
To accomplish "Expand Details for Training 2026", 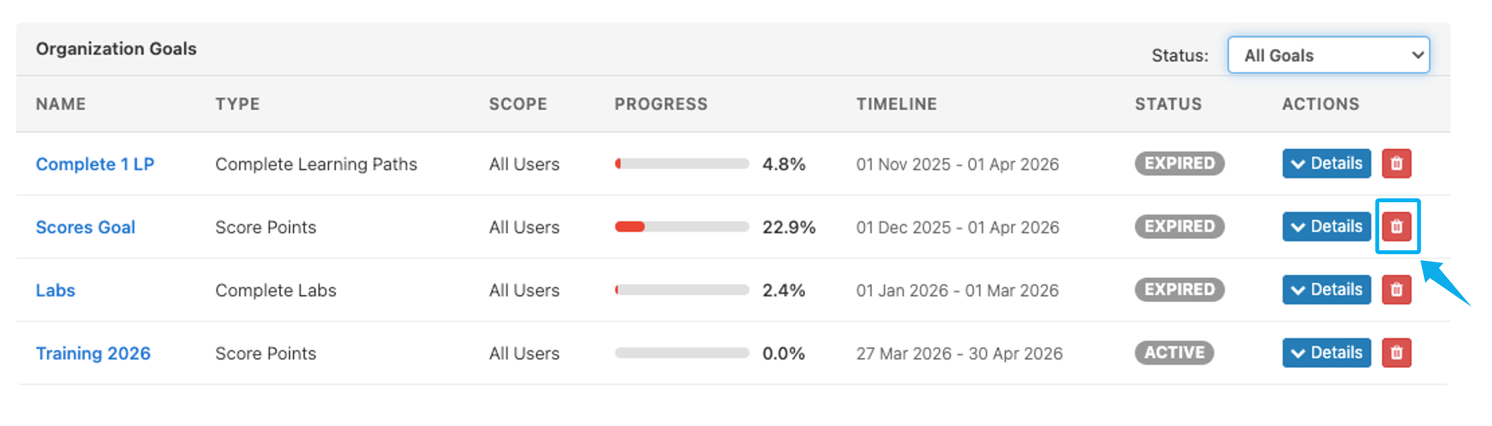I will point(1326,353).
